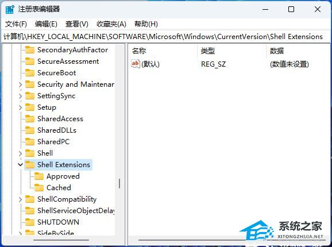Click the SharedDLLs folder icon
Viewport: 332px width, 247px height.
click(x=30, y=130)
